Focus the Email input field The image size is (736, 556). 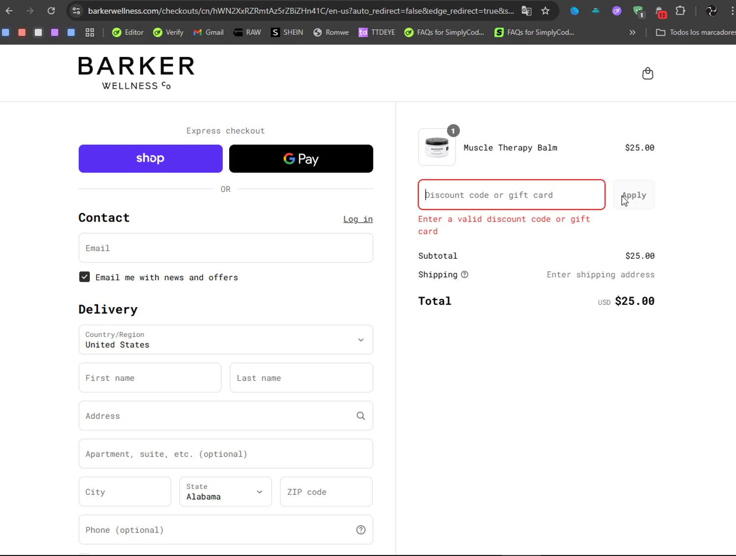226,248
